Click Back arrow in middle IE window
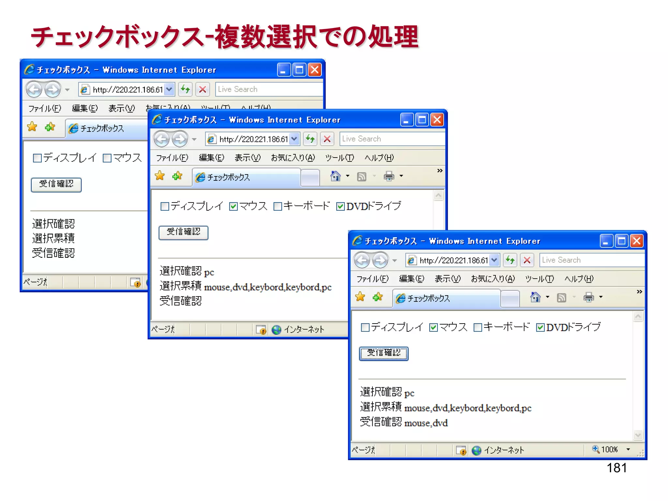The width and height of the screenshot is (668, 501). pos(162,139)
